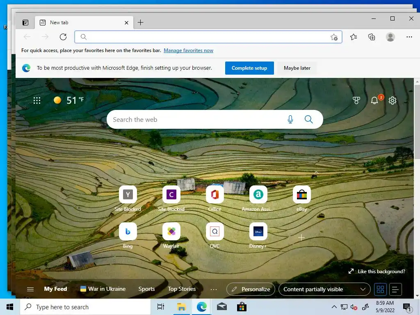Image resolution: width=420 pixels, height=315 pixels.
Task: Open the Y Site Blocked tile
Action: [128, 199]
